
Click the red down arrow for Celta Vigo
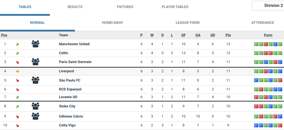17,126
